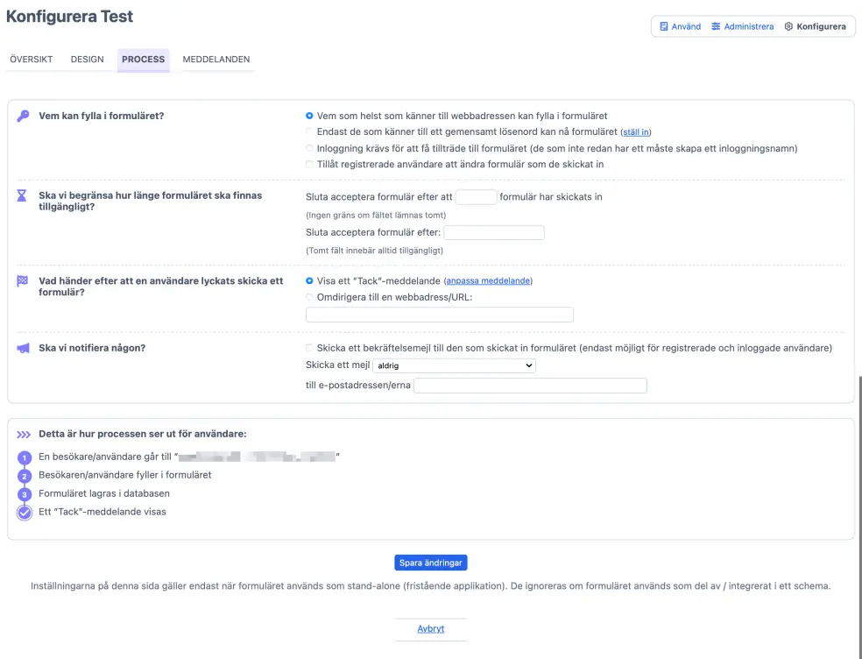Open the DESIGN tab

[87, 60]
